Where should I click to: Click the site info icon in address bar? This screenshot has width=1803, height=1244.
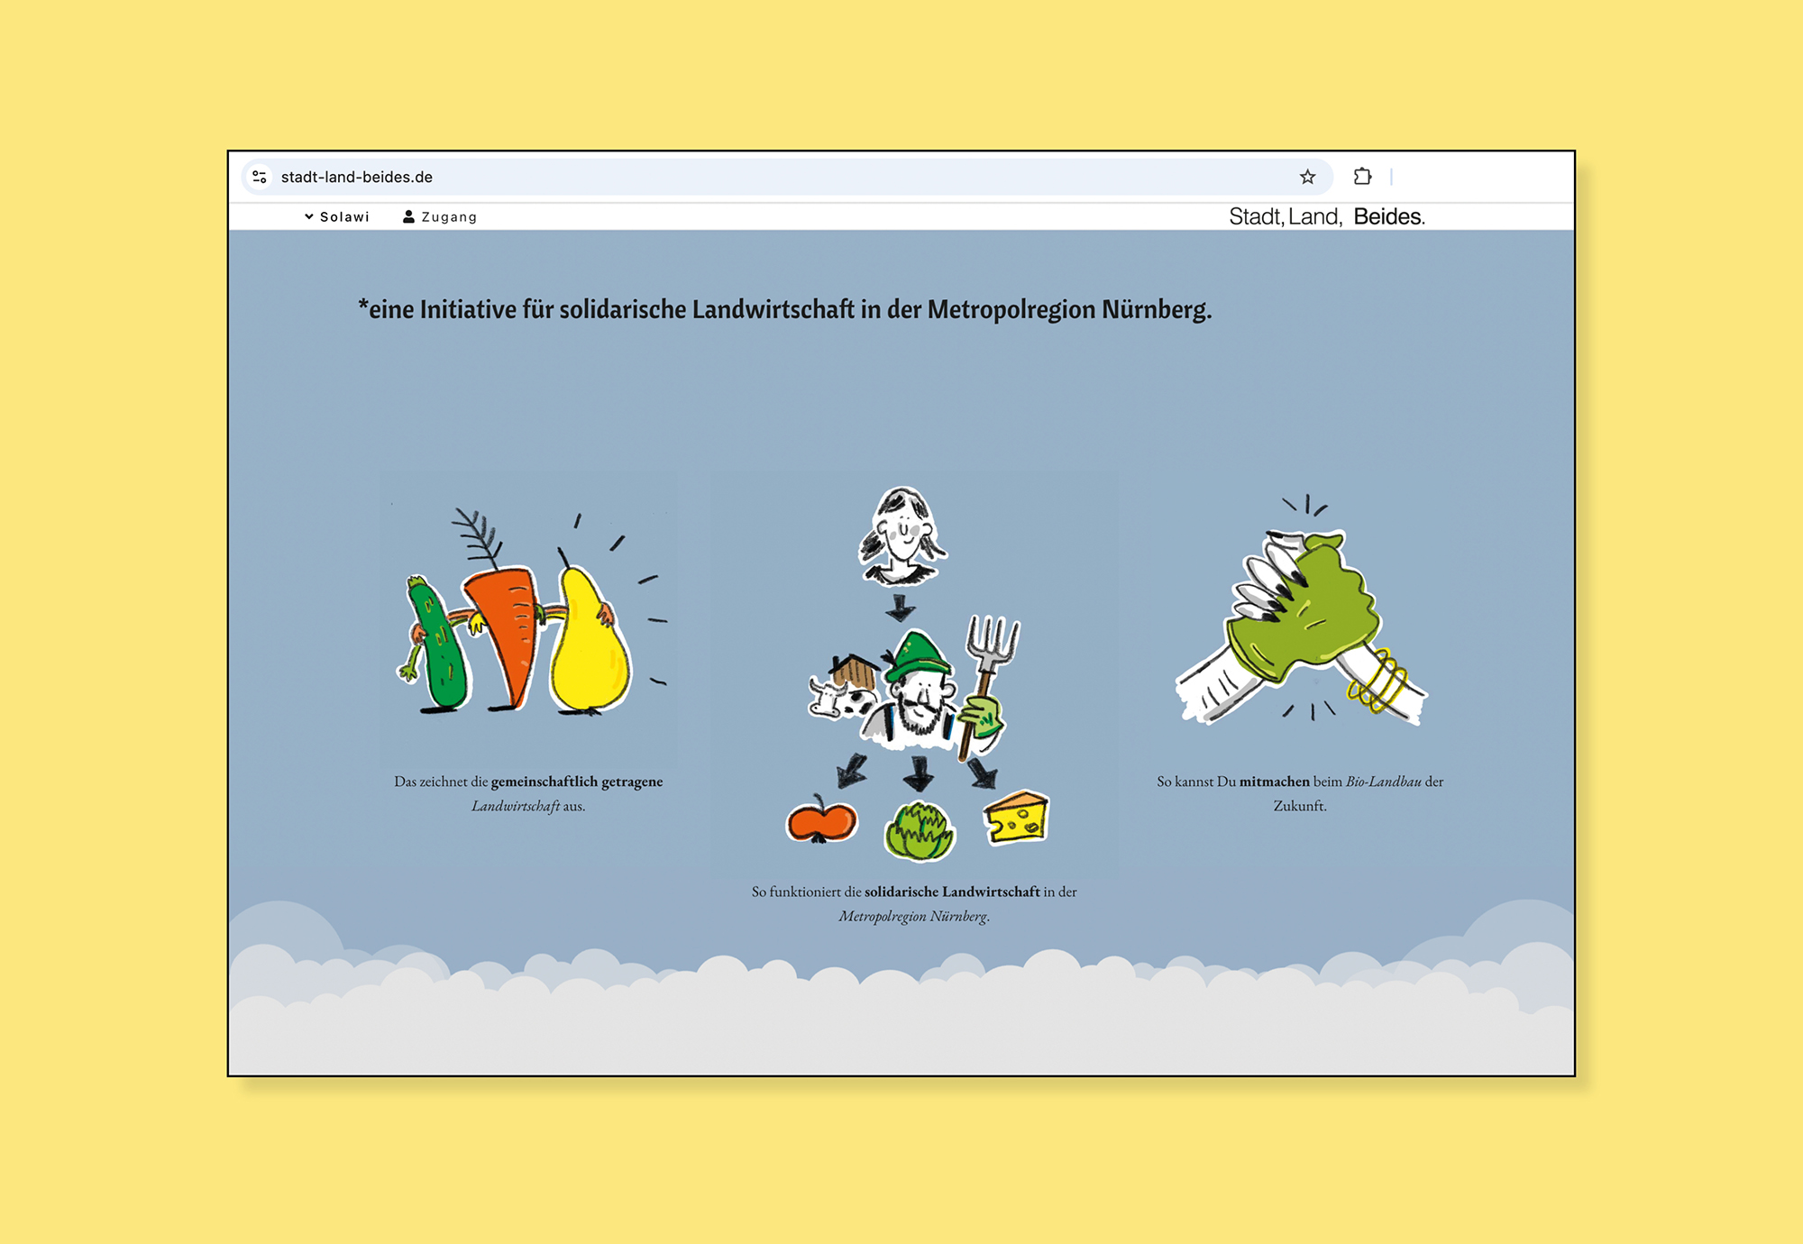(260, 177)
